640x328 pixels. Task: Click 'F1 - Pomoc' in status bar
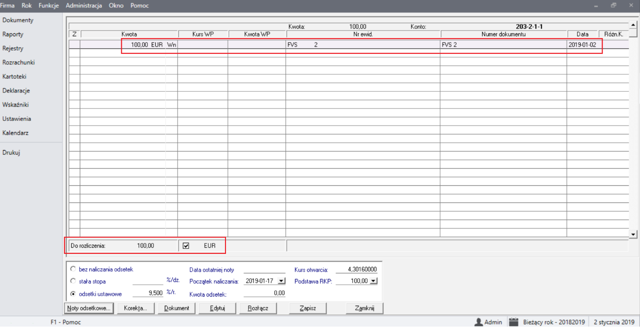coord(65,322)
